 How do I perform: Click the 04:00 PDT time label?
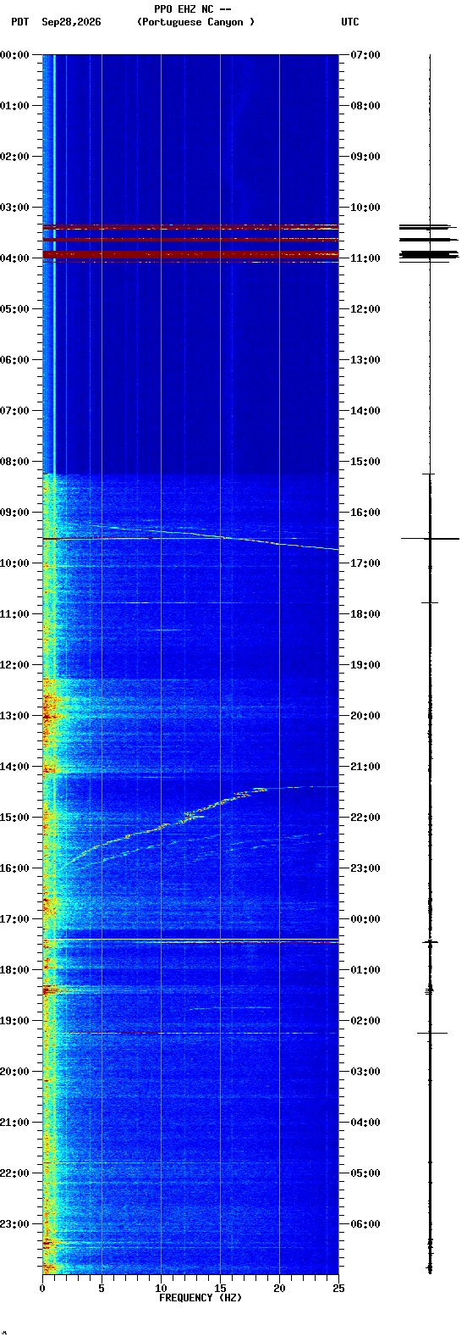pyautogui.click(x=14, y=258)
